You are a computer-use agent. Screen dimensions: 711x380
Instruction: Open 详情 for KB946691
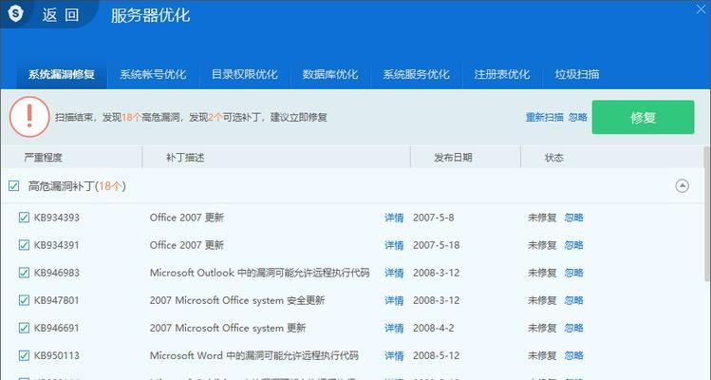(394, 328)
